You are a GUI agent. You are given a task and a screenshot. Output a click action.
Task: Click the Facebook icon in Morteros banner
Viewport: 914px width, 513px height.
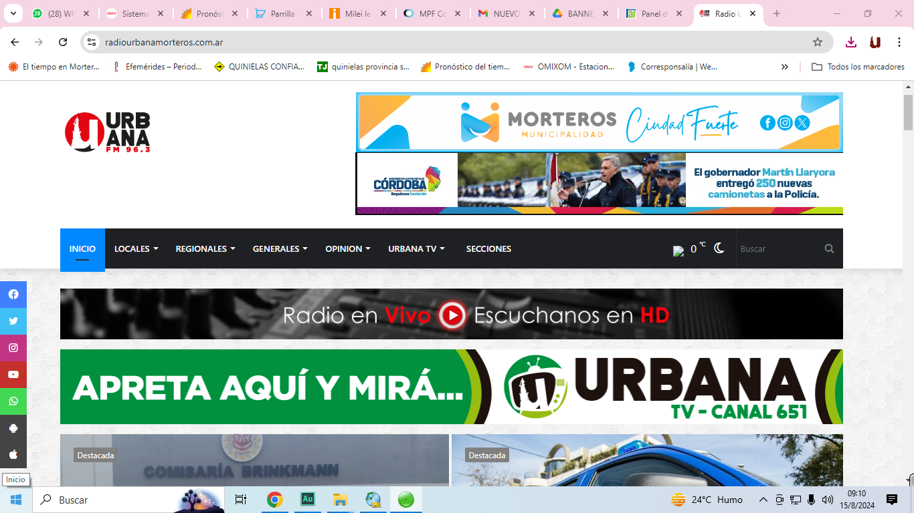pyautogui.click(x=767, y=122)
